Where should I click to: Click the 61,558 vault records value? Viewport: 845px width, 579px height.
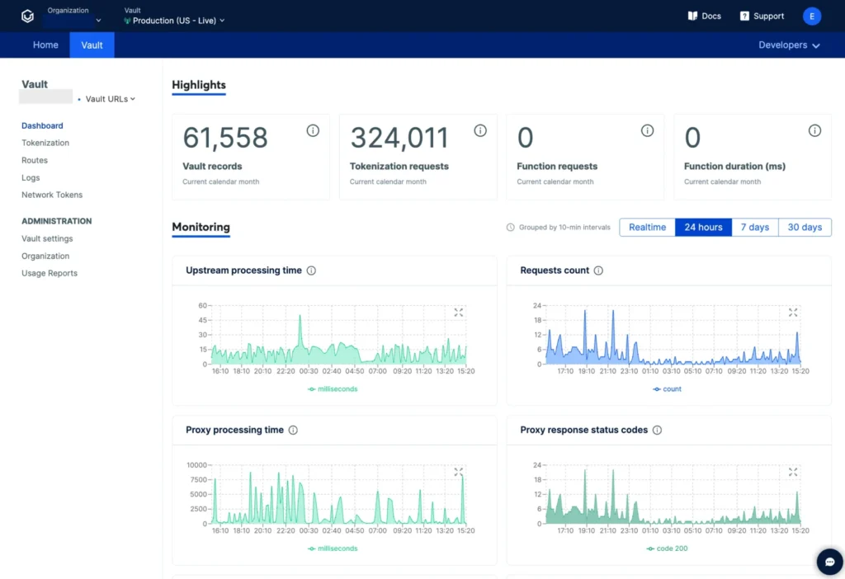(x=224, y=138)
